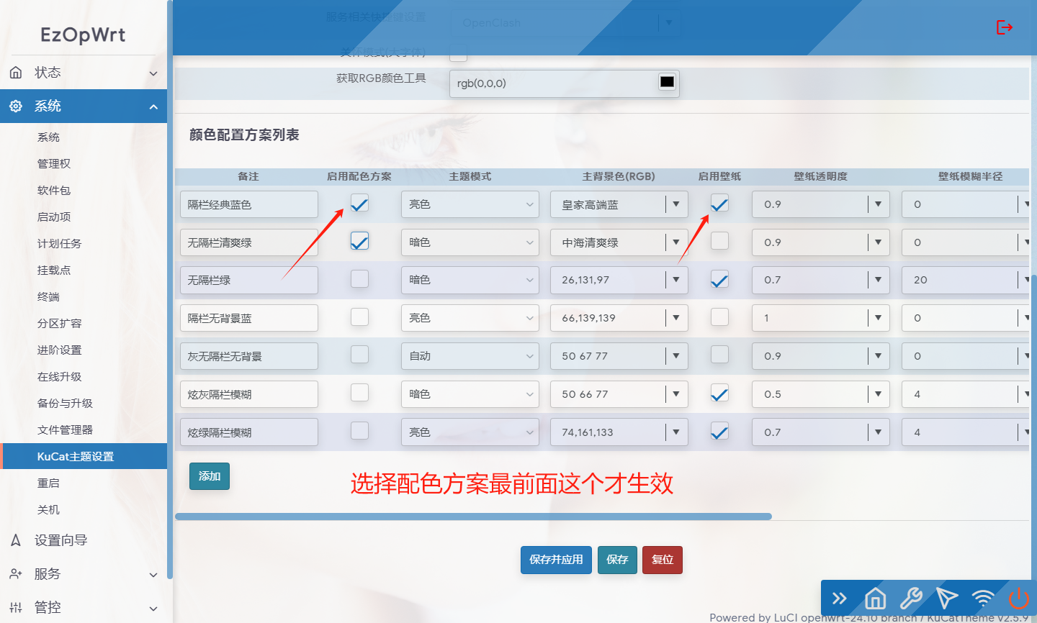Open the 皇家高端蓝 background color dropdown
This screenshot has height=623, width=1037.
pos(675,204)
